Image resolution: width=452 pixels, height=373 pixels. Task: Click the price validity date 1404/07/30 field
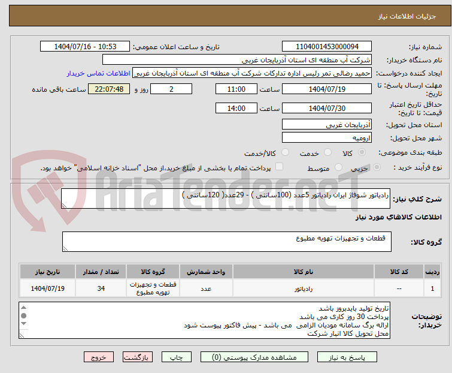327,108
